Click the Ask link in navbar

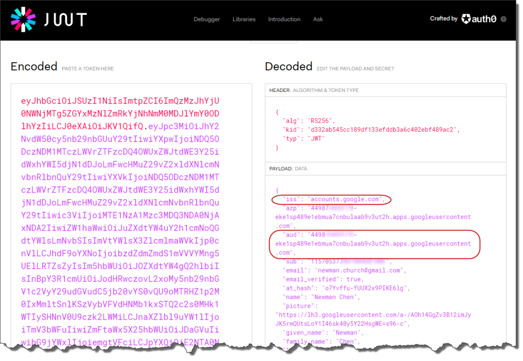[318, 19]
